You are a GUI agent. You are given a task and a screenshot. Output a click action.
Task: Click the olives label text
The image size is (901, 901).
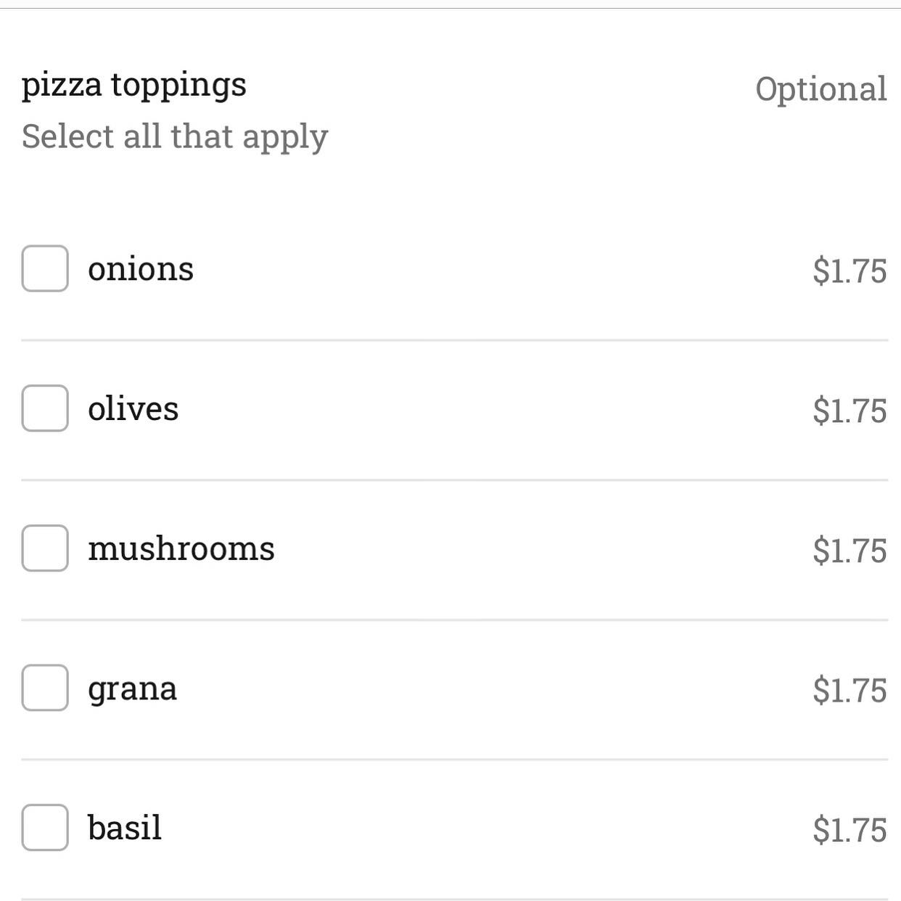click(133, 408)
